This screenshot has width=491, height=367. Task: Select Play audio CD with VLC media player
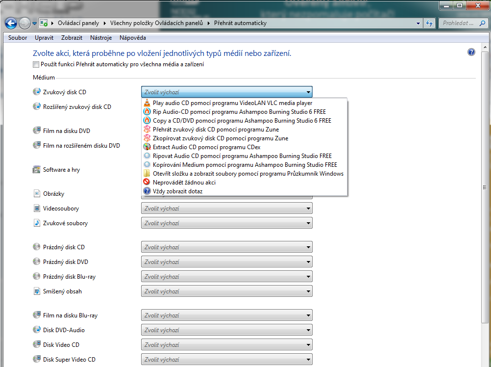(x=244, y=103)
